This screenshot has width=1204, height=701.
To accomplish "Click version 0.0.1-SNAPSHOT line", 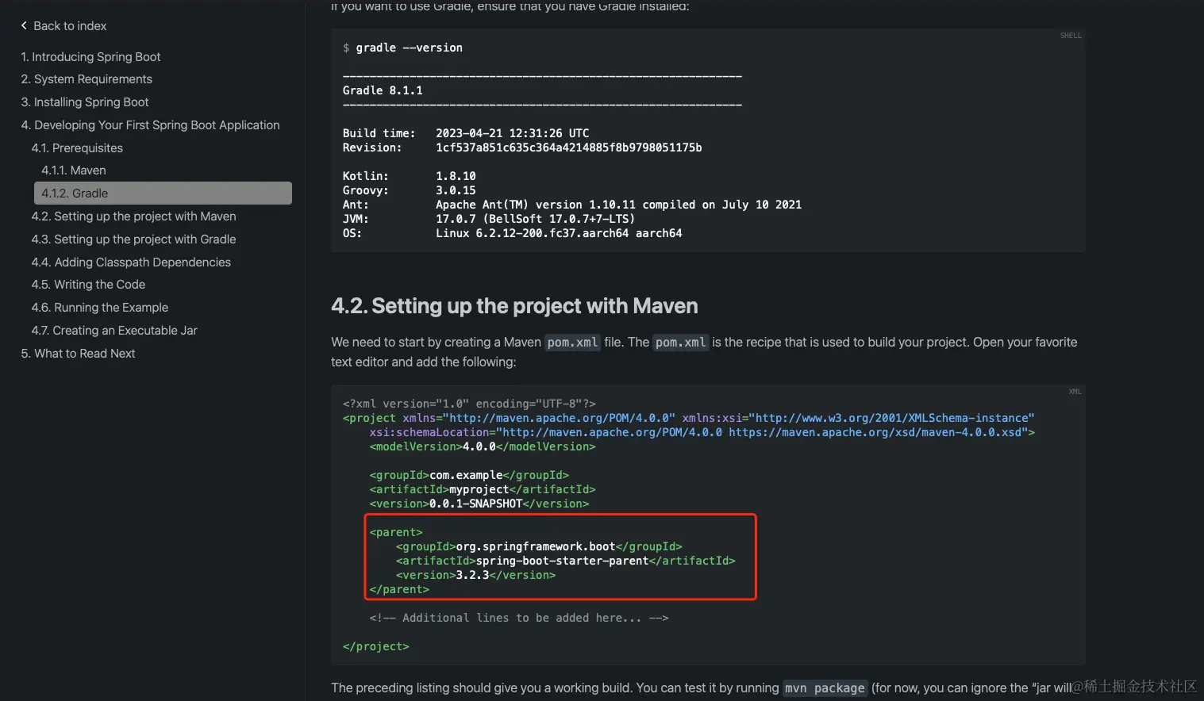I will [479, 504].
